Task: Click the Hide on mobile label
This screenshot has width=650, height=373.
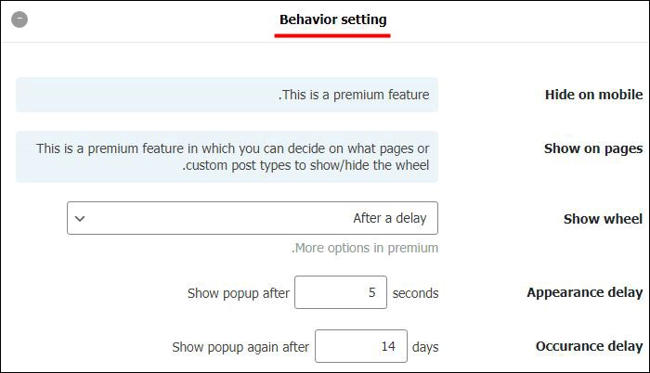Action: coord(593,95)
